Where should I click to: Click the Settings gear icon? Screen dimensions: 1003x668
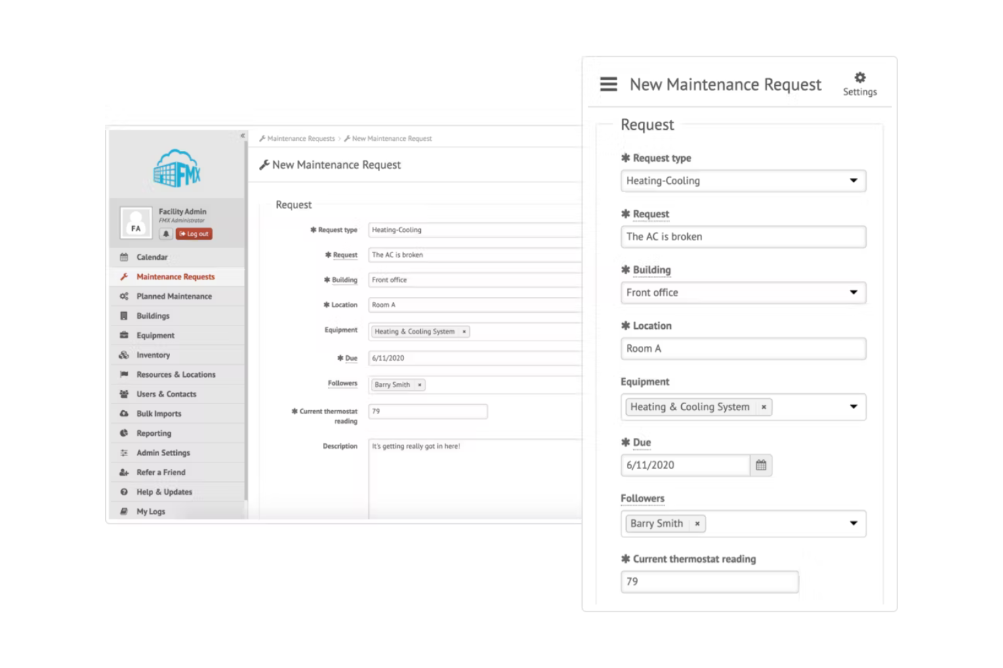point(859,77)
